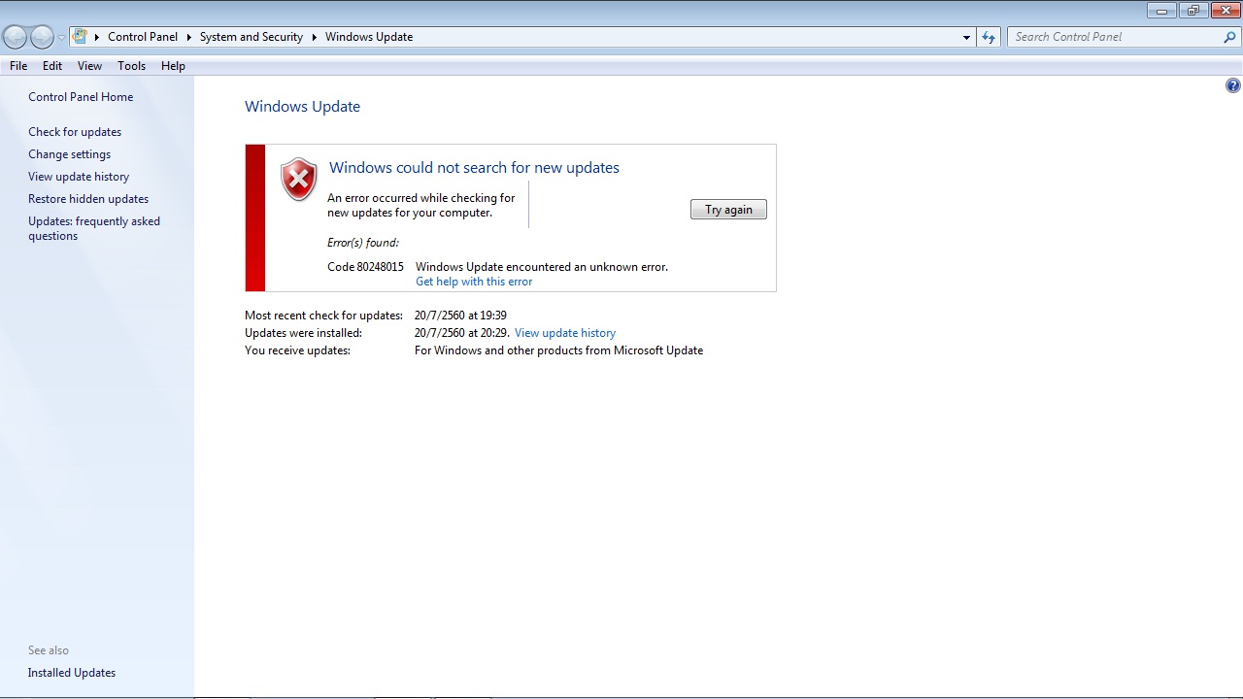The height and width of the screenshot is (699, 1243).
Task: Go to System and Security breadcrumb
Action: pyautogui.click(x=252, y=37)
